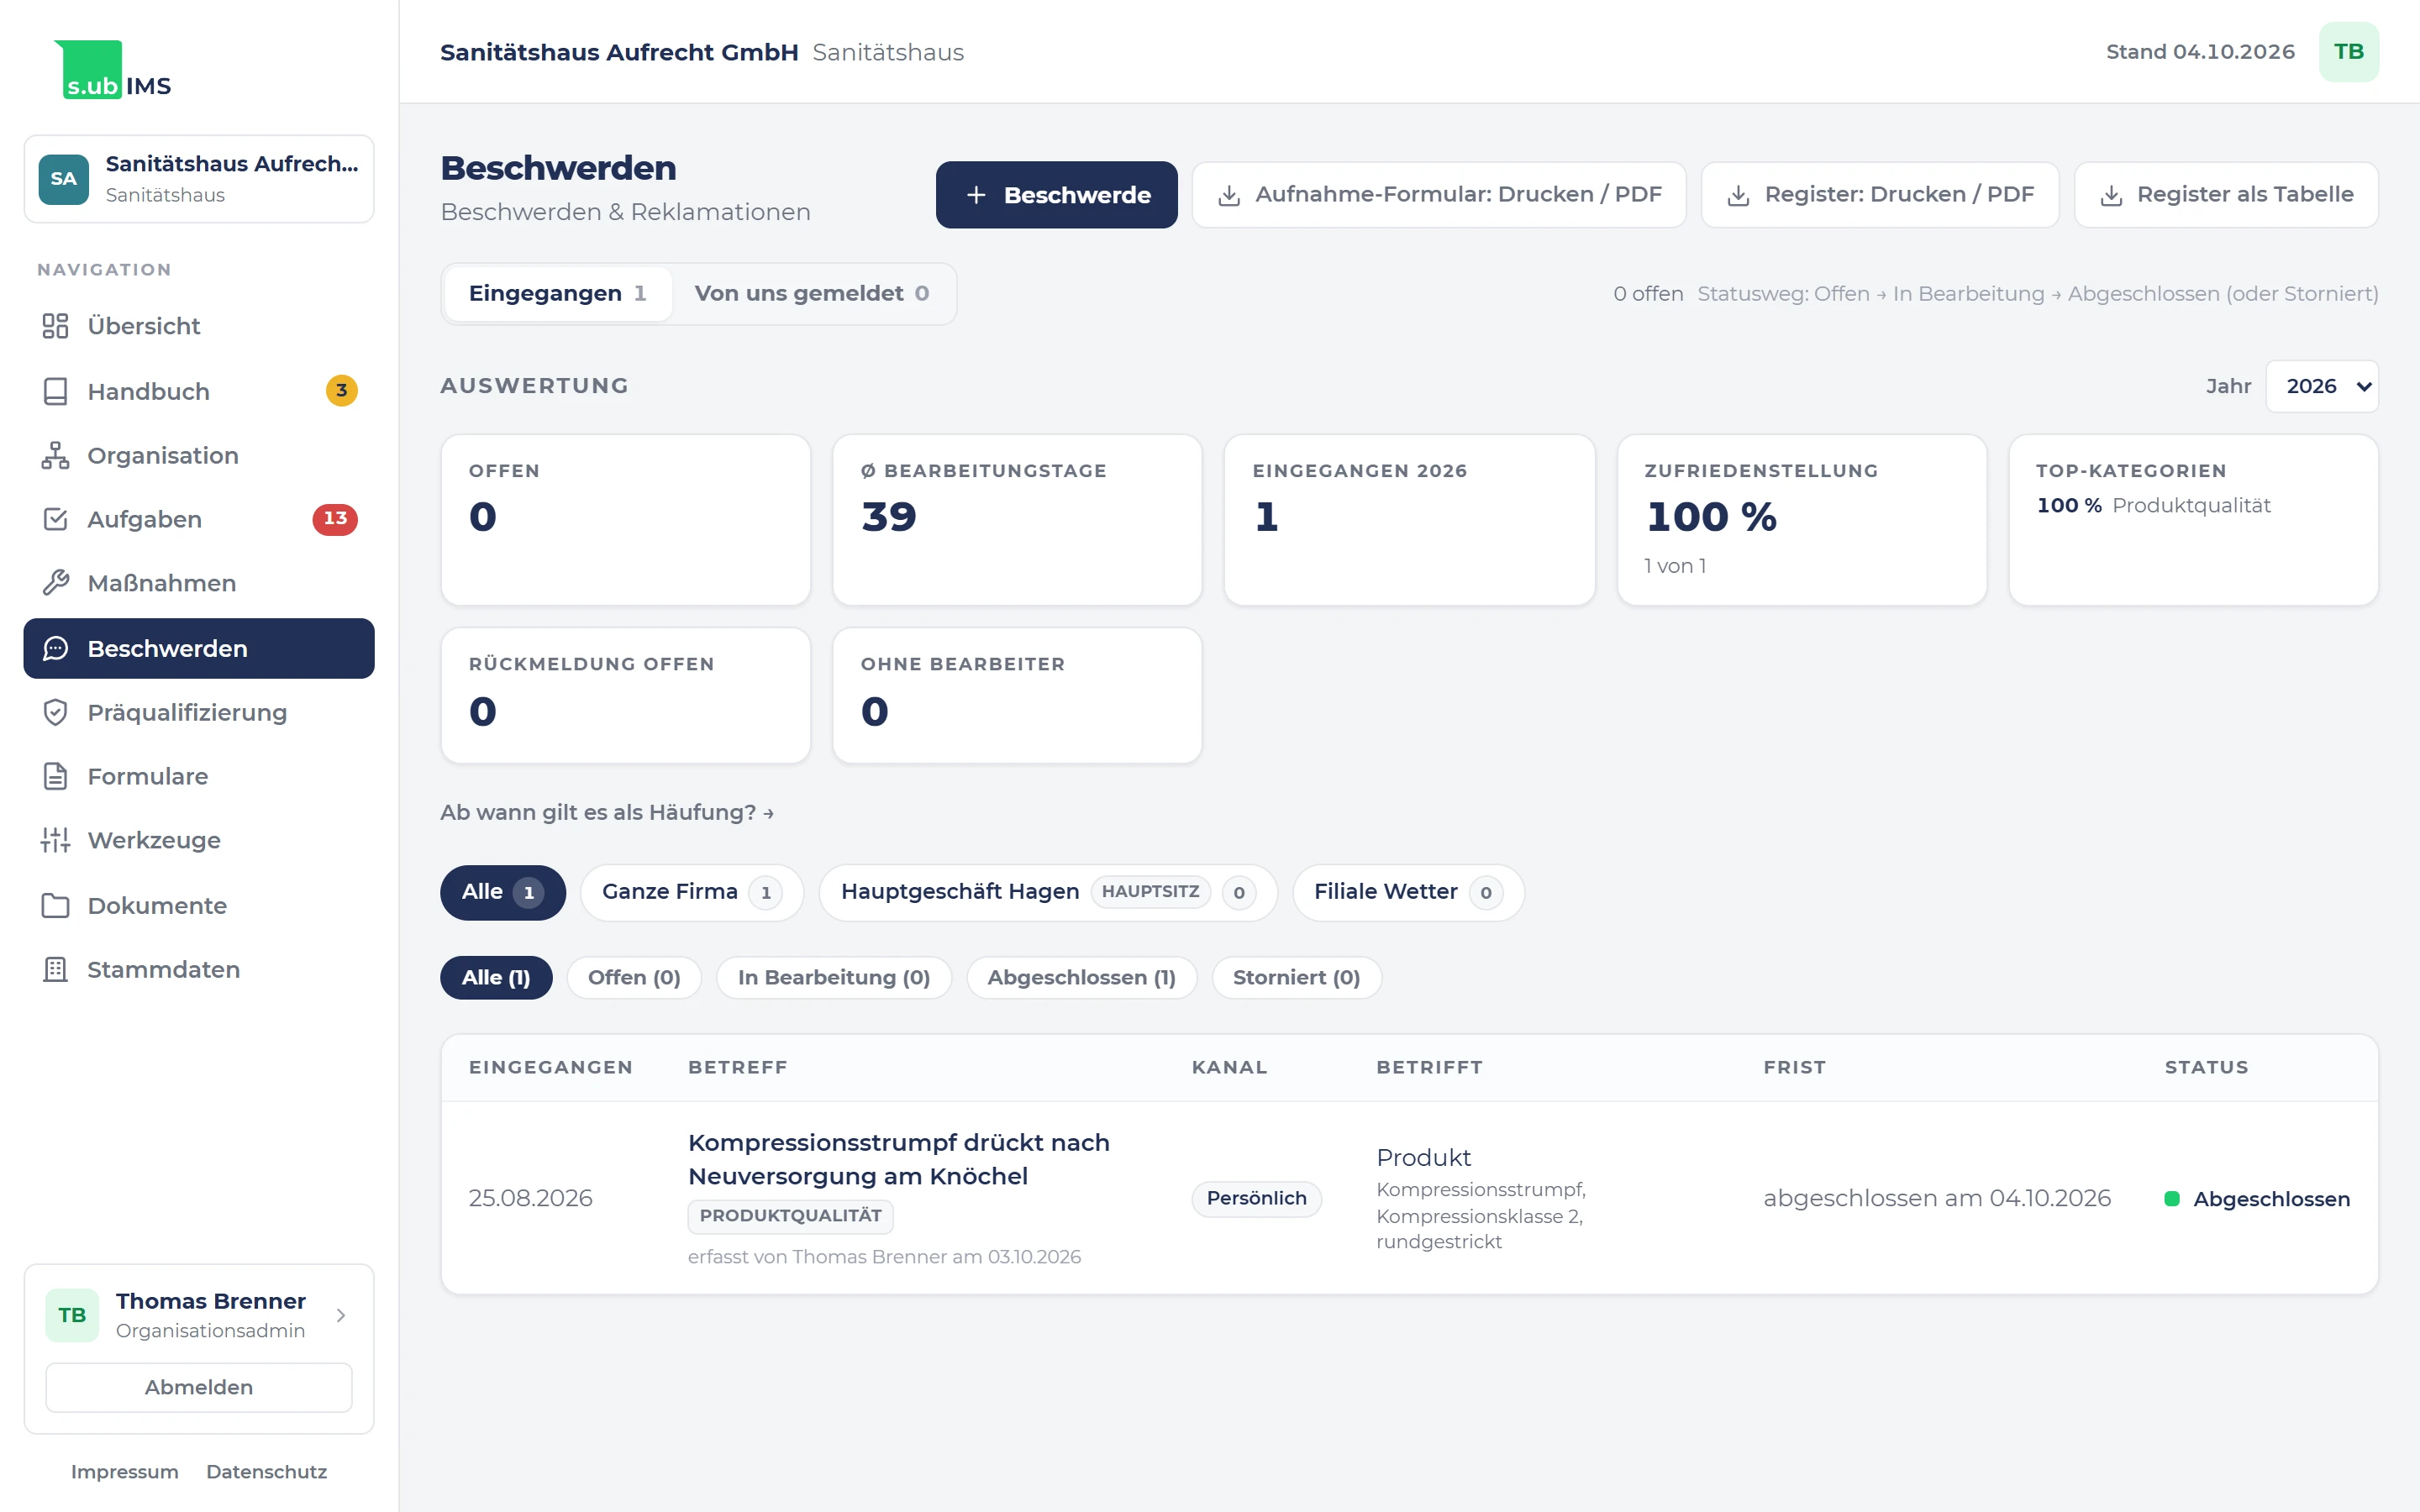Click the Werkzeuge sliders icon
The width and height of the screenshot is (2420, 1512).
[x=55, y=840]
